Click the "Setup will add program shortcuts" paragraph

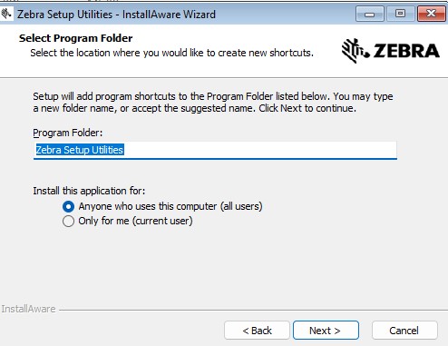213,103
